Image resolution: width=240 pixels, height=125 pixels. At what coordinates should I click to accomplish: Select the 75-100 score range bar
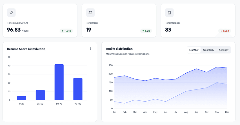tap(78, 89)
